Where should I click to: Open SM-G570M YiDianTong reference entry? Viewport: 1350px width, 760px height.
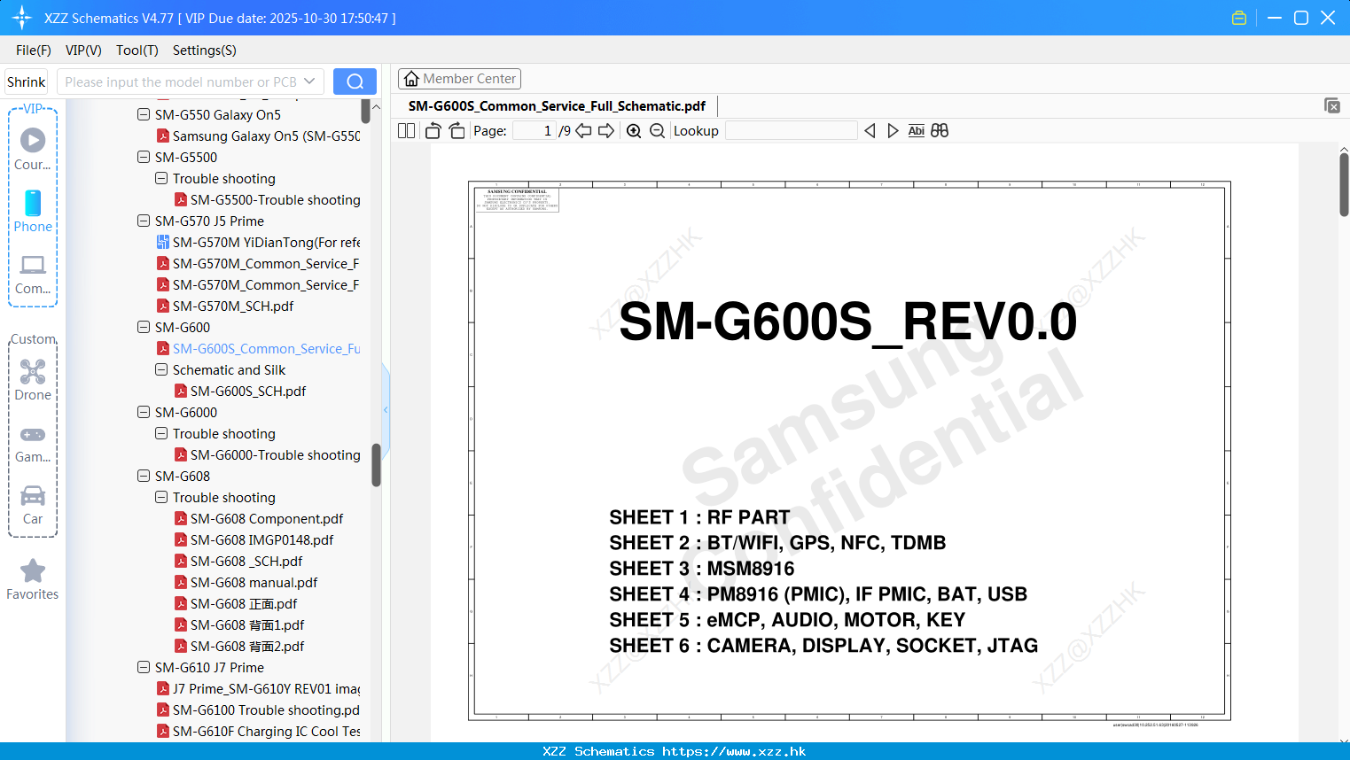pos(266,242)
